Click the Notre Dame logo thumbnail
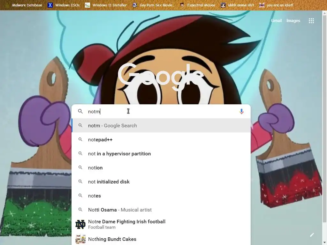This screenshot has width=327, height=245. (x=80, y=224)
